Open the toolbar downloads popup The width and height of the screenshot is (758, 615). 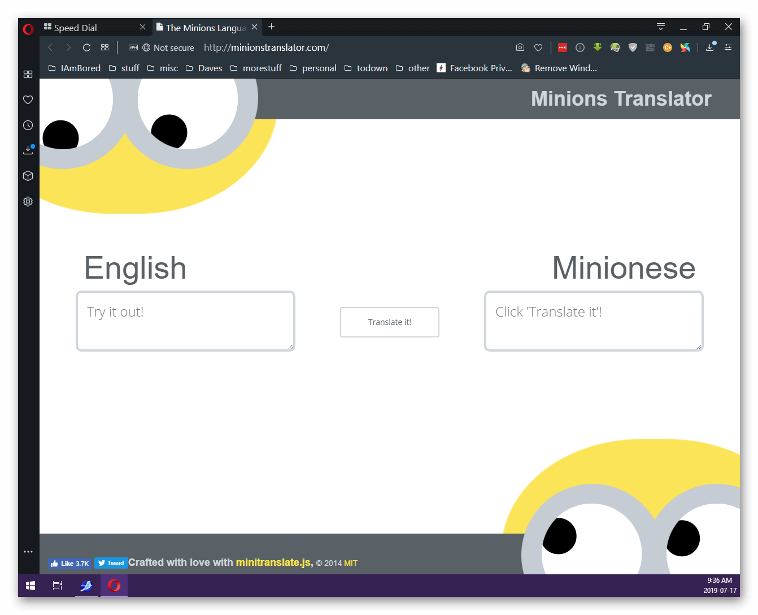coord(710,47)
